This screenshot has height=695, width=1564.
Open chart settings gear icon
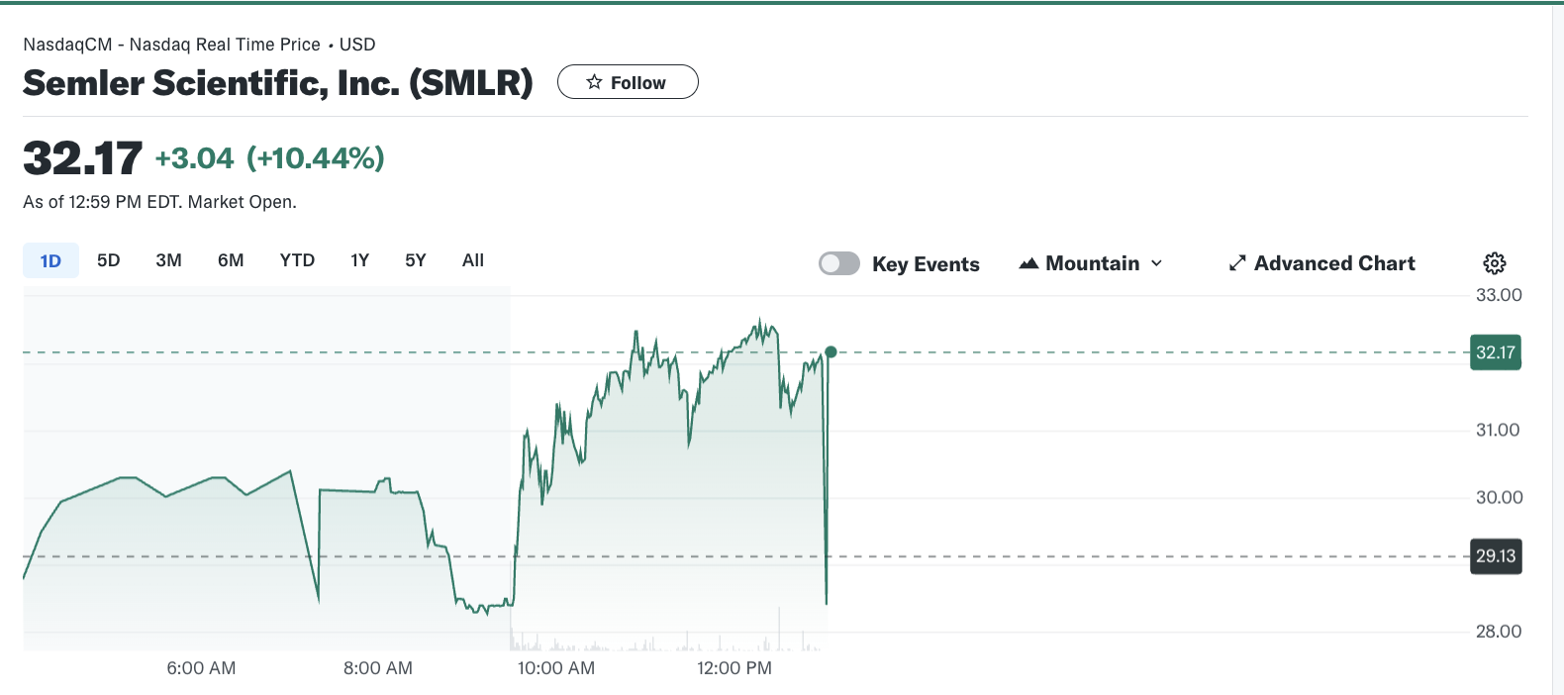1495,263
